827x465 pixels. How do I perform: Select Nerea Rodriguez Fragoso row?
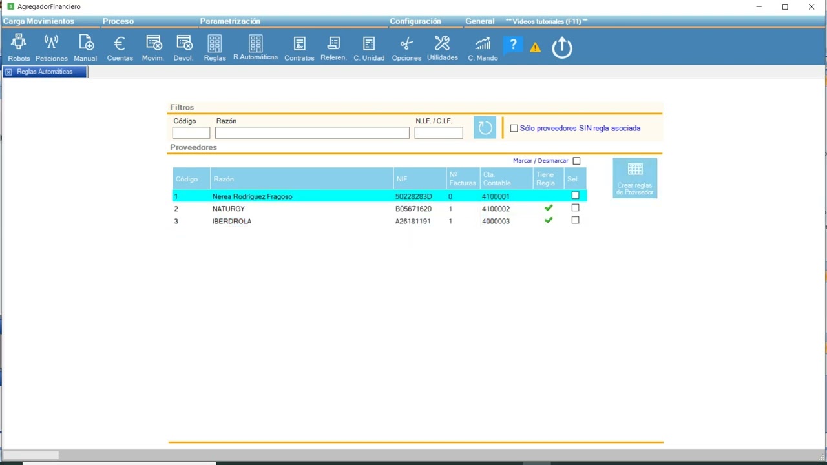pos(379,196)
